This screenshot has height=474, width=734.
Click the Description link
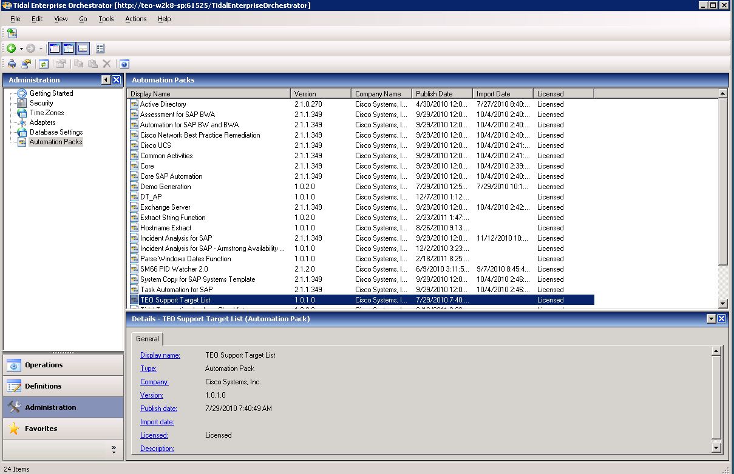[157, 449]
